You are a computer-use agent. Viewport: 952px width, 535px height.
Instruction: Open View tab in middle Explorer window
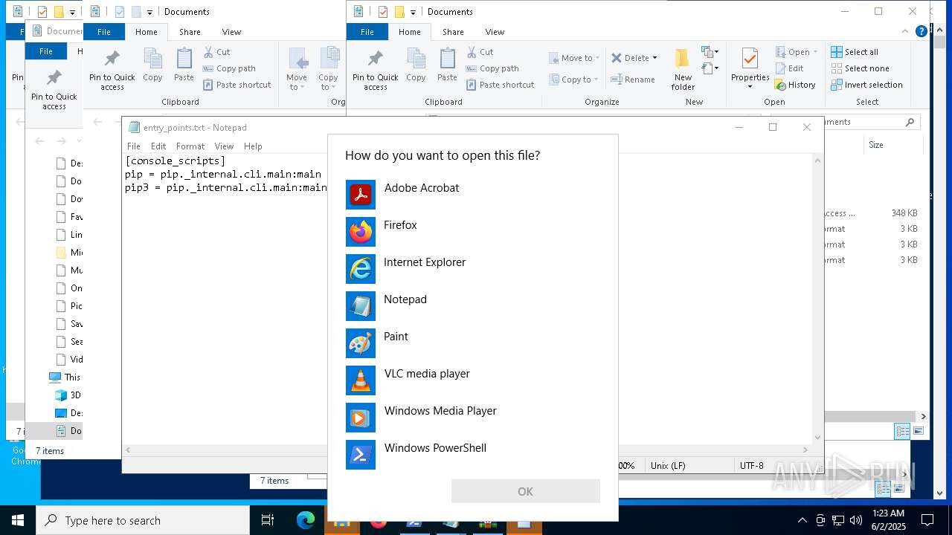pos(231,32)
